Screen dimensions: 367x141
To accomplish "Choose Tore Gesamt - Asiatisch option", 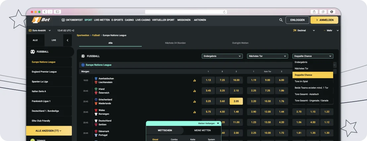I will coord(313,94).
